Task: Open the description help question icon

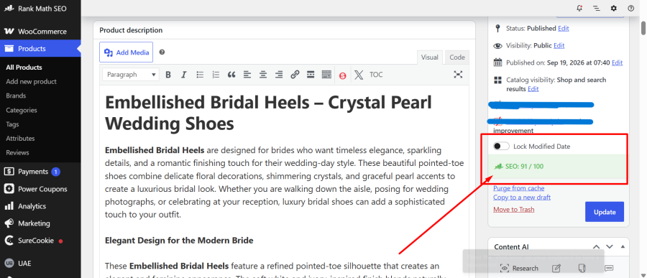Action: click(162, 52)
